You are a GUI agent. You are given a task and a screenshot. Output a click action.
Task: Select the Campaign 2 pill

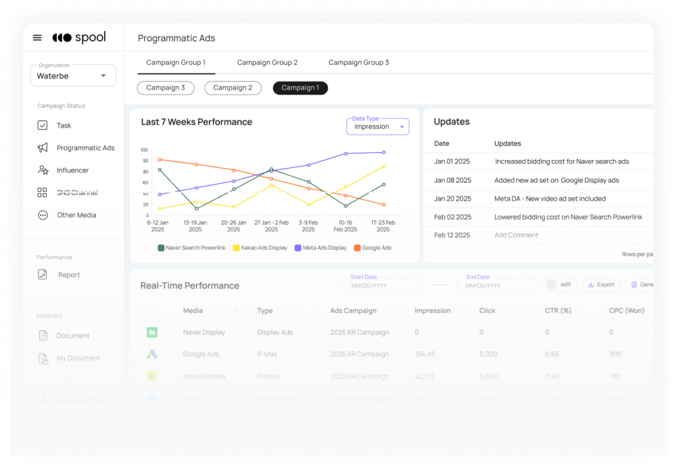tap(233, 88)
